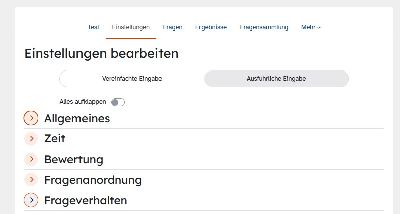Switch to the Fragen tab
This screenshot has width=400, height=214.
coord(173,27)
